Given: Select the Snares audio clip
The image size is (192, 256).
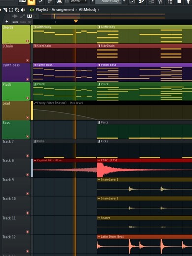Looking at the screenshot, I should pyautogui.click(x=144, y=225).
